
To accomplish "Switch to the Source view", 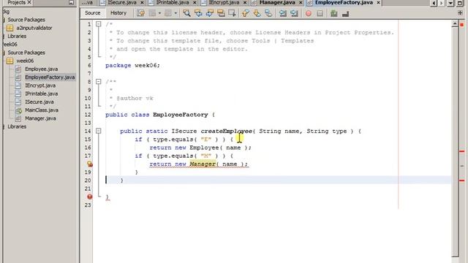I will coord(93,13).
